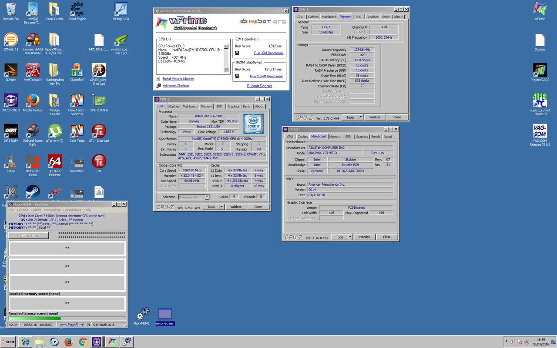Click the save icon beside Run 1024M Benchmark
Image resolution: width=557 pixels, height=348 pixels.
click(x=237, y=76)
